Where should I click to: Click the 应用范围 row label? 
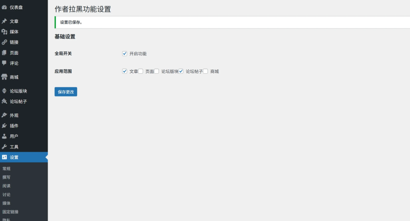(x=63, y=71)
